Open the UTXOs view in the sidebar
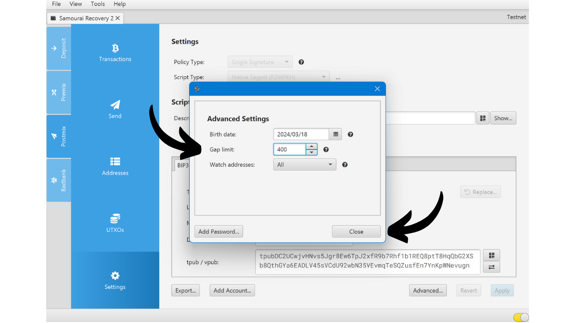The height and width of the screenshot is (323, 575). click(115, 223)
